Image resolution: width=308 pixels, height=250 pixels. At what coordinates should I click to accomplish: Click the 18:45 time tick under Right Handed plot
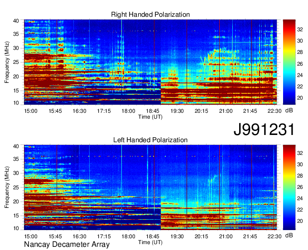153,111
